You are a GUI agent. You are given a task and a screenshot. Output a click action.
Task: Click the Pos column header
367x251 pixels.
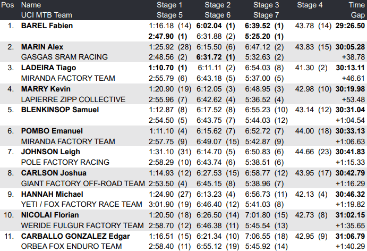pos(8,5)
